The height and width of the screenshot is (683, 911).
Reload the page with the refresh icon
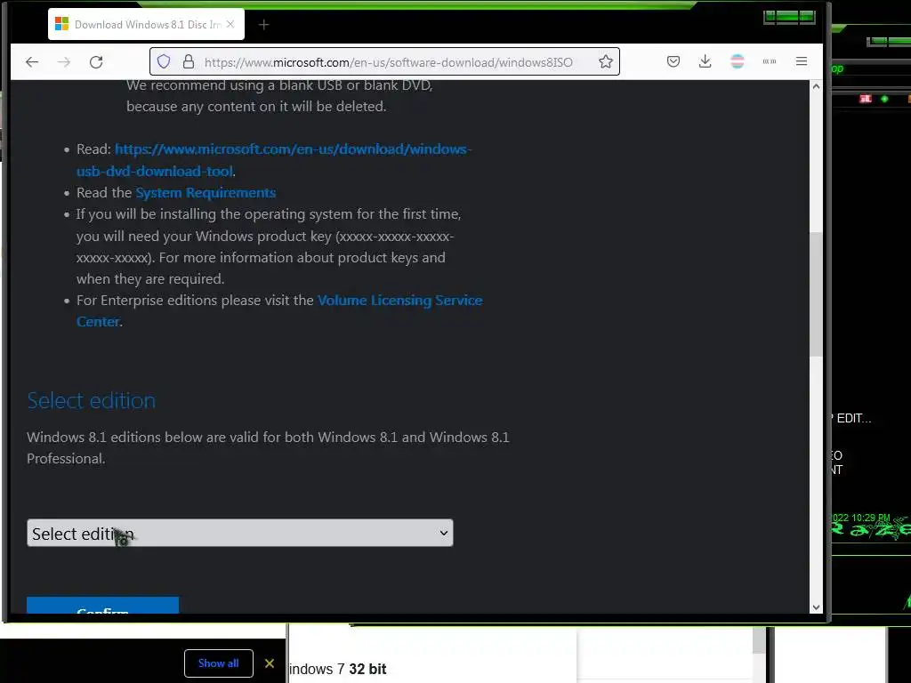click(x=96, y=61)
